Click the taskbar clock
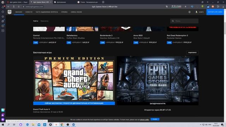This screenshot has height=127, width=226. [216, 125]
